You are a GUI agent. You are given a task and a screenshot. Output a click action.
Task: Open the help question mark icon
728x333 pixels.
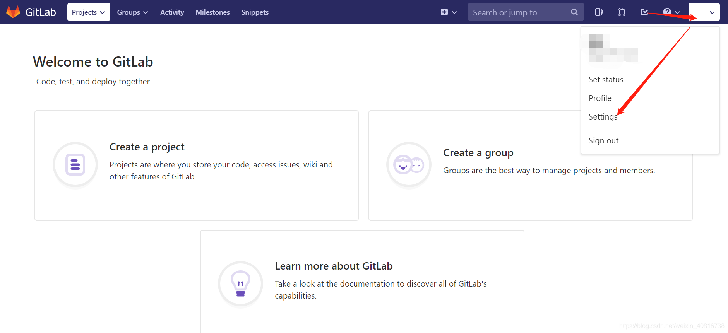pyautogui.click(x=667, y=12)
